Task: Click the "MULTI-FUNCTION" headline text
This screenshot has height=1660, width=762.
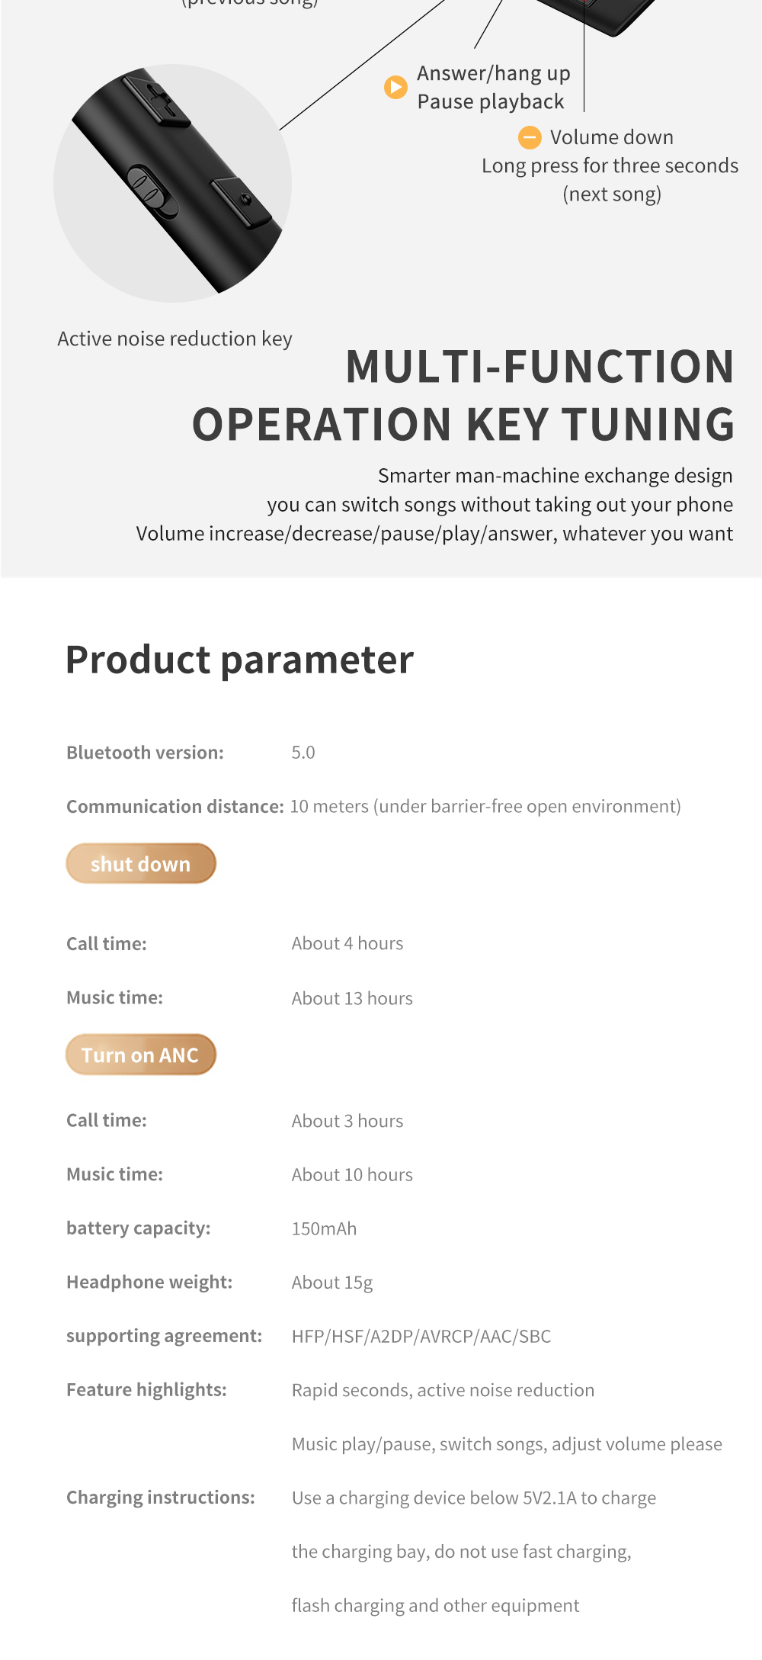Action: click(539, 367)
